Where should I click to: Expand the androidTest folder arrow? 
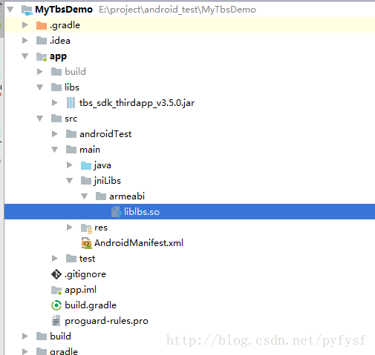point(54,134)
